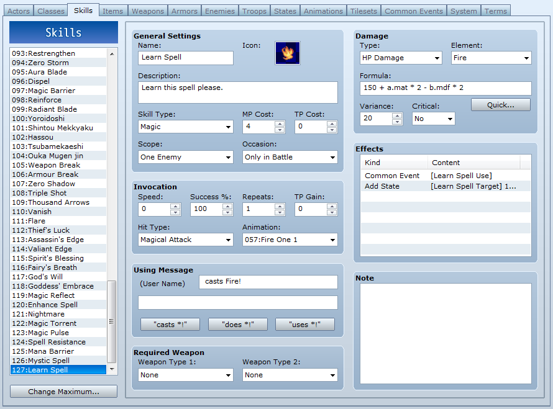Open the Skill Type dropdown
The width and height of the screenshot is (553, 409).
pyautogui.click(x=186, y=127)
